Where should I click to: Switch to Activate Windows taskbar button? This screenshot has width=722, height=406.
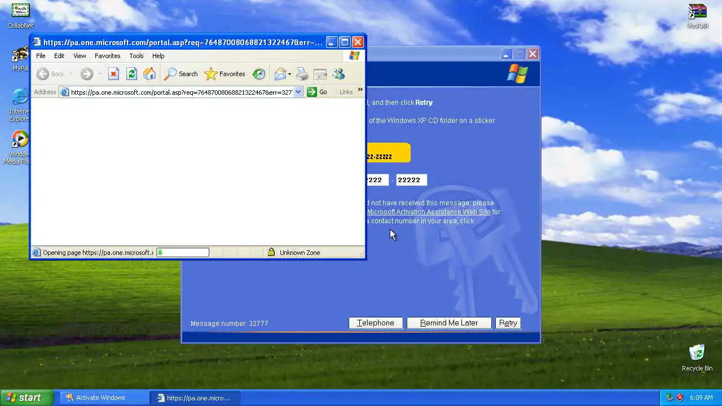(104, 398)
